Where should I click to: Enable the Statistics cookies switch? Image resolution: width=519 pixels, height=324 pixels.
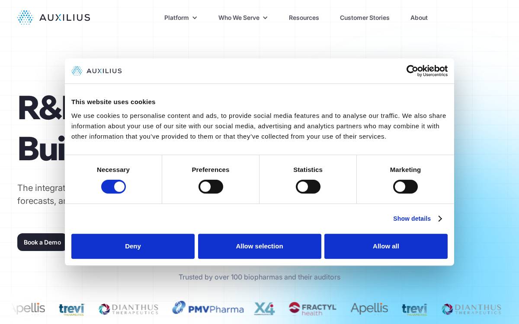pyautogui.click(x=308, y=187)
